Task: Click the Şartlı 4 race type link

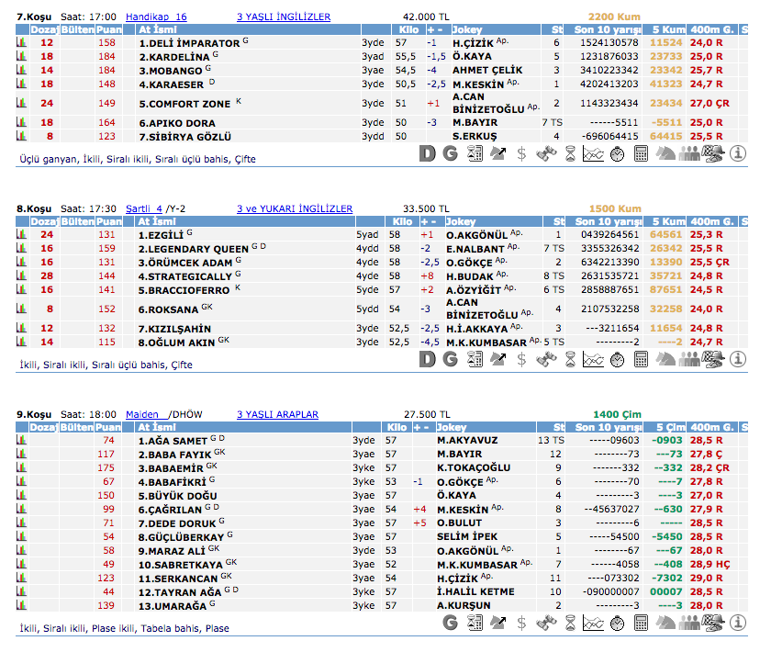Action: click(143, 208)
